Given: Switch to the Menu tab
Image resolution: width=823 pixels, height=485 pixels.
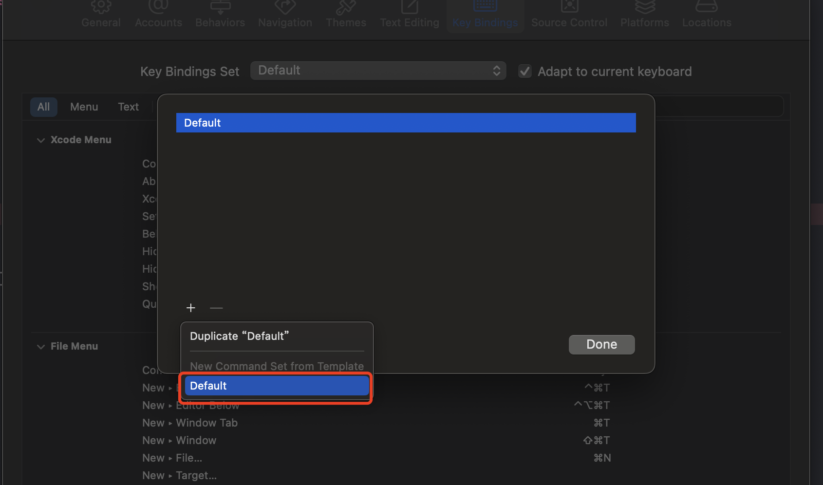Looking at the screenshot, I should click(84, 107).
